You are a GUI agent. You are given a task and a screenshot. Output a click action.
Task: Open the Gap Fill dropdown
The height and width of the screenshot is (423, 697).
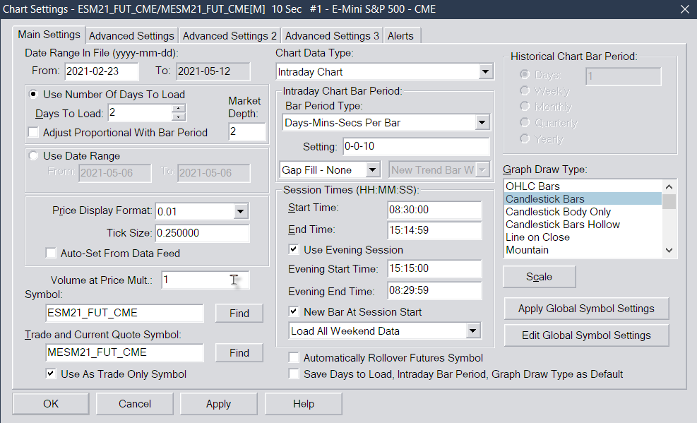pos(372,169)
